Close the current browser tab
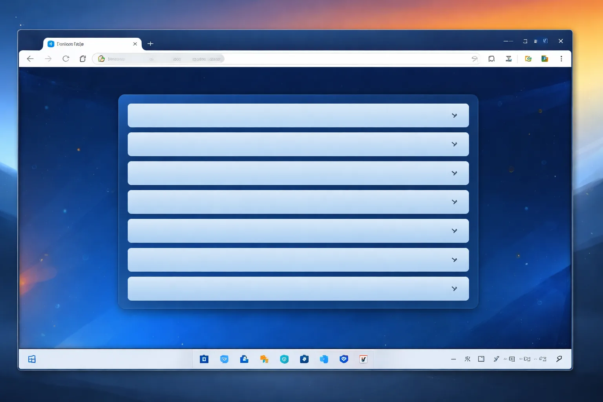 tap(135, 44)
